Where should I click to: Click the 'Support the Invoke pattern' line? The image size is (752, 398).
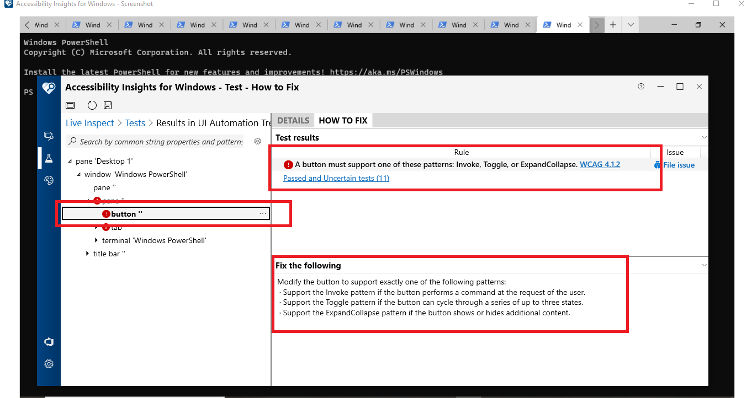(x=432, y=293)
